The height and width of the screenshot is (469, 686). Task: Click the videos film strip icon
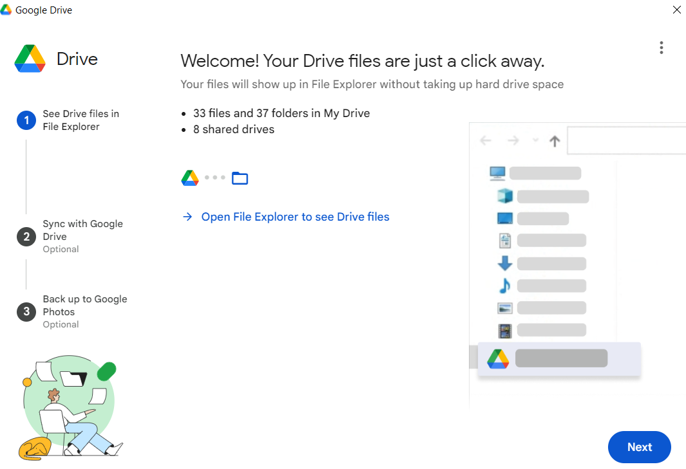click(x=505, y=331)
